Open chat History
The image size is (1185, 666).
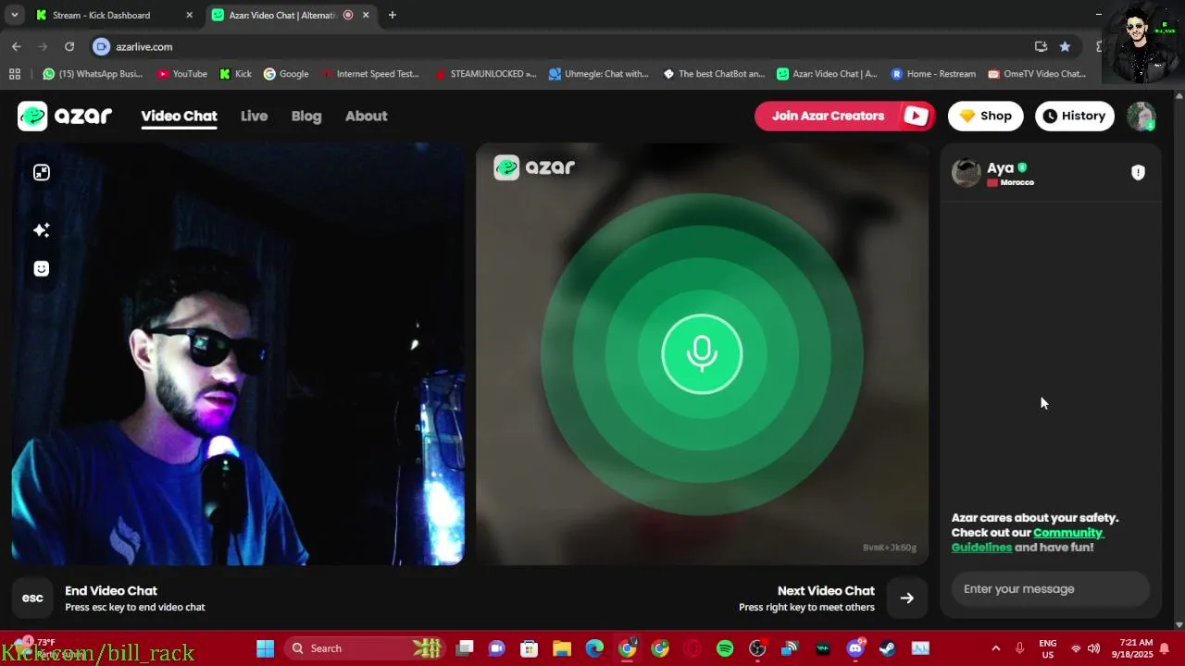click(1074, 116)
